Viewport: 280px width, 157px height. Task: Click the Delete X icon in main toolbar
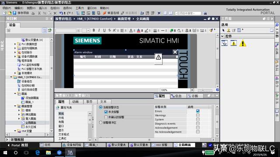coord(55,13)
